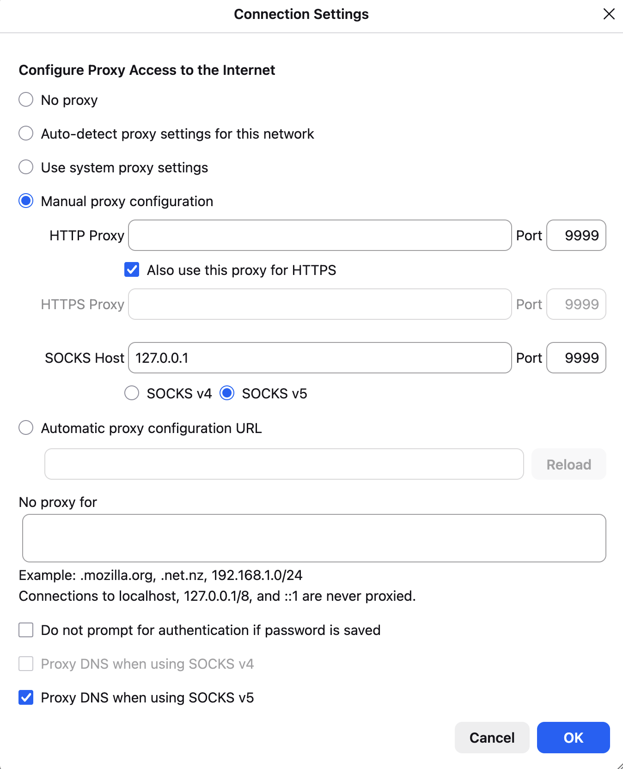Image resolution: width=623 pixels, height=769 pixels.
Task: Enable Do not prompt for authentication checkbox
Action: 26,630
